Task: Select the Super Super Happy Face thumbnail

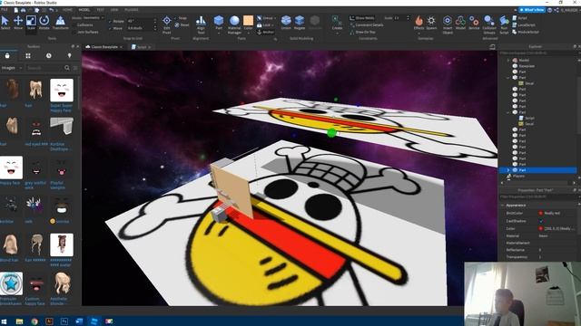Action: 62,91
